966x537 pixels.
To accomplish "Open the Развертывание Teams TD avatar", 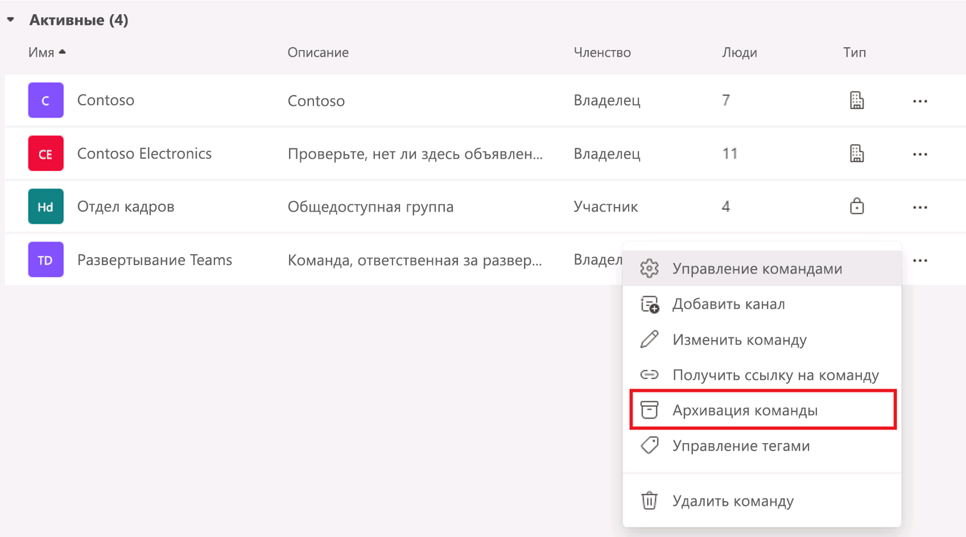I will click(46, 260).
